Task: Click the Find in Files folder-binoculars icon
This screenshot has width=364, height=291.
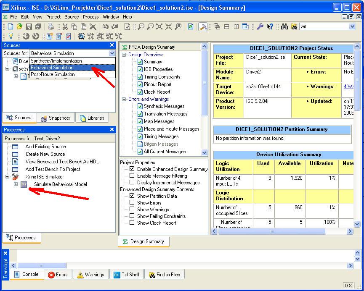Action: [294, 26]
